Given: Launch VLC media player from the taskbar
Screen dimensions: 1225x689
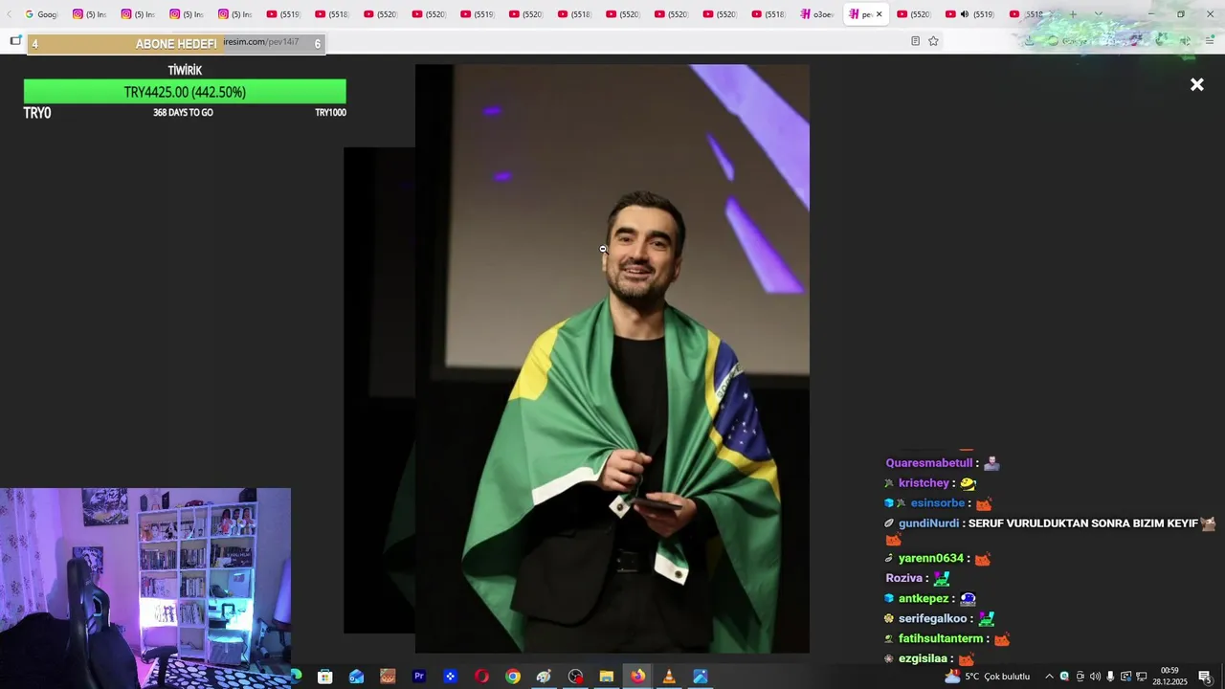Looking at the screenshot, I should pos(669,677).
